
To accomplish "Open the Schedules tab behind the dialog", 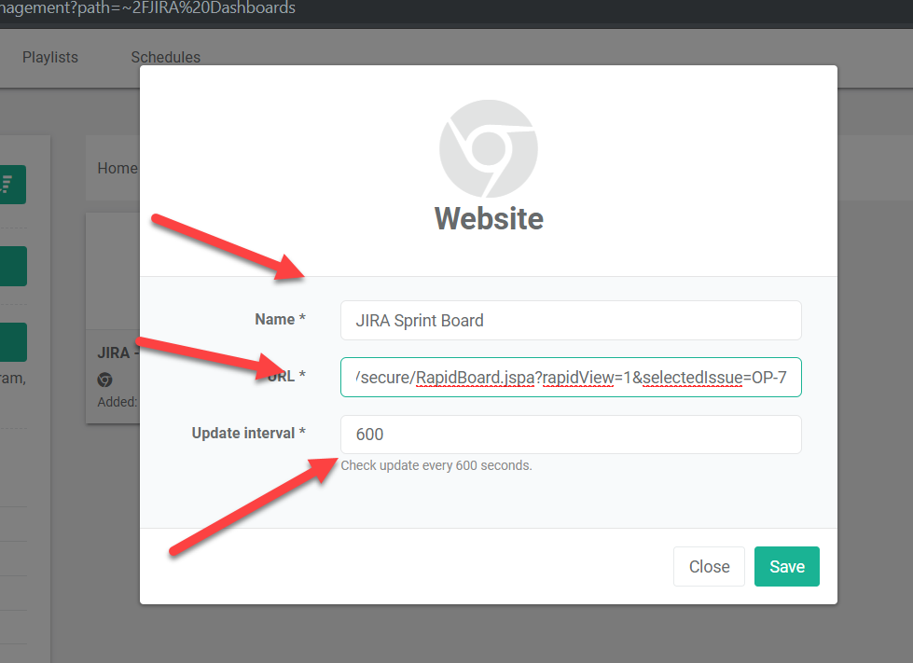I will click(165, 57).
